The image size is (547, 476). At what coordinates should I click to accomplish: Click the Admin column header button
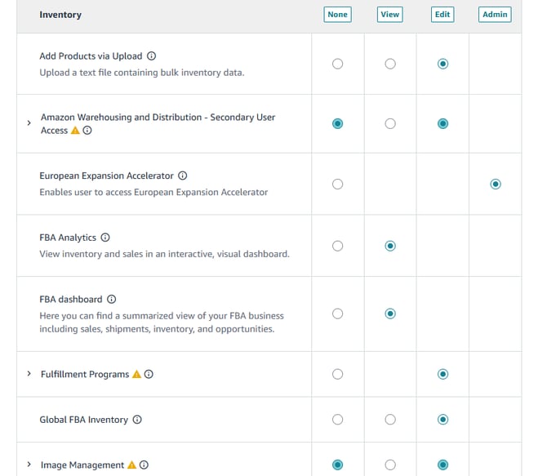click(x=496, y=15)
